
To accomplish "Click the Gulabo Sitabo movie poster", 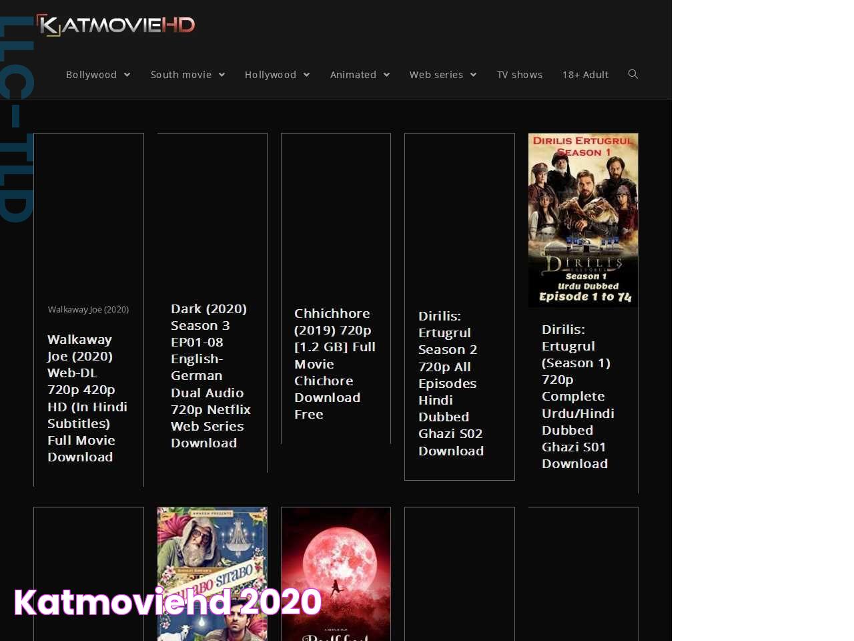I will tap(212, 574).
